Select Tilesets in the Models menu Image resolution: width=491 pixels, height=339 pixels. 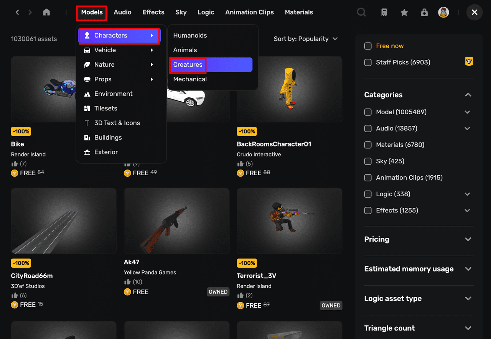pos(105,108)
